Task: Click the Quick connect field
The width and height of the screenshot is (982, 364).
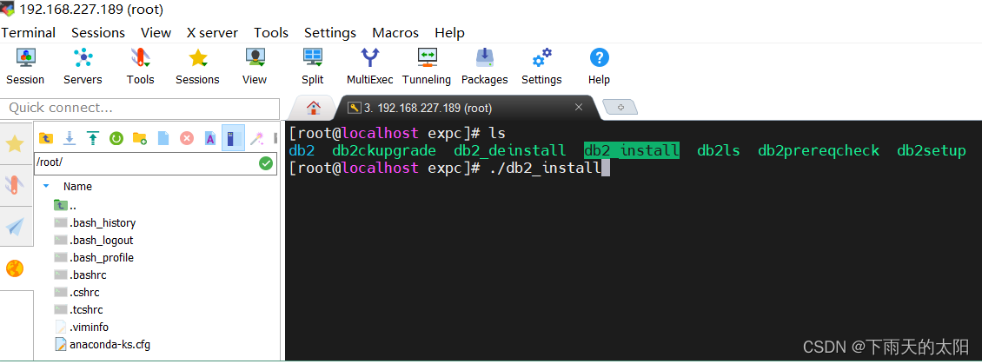Action: tap(140, 109)
